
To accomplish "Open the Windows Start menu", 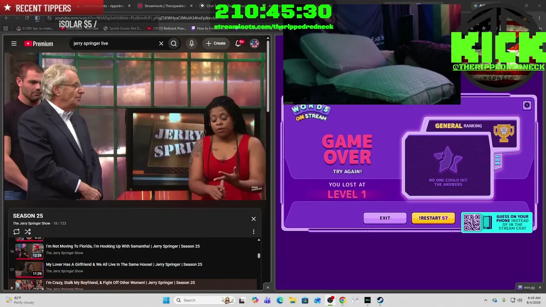I will [166, 300].
